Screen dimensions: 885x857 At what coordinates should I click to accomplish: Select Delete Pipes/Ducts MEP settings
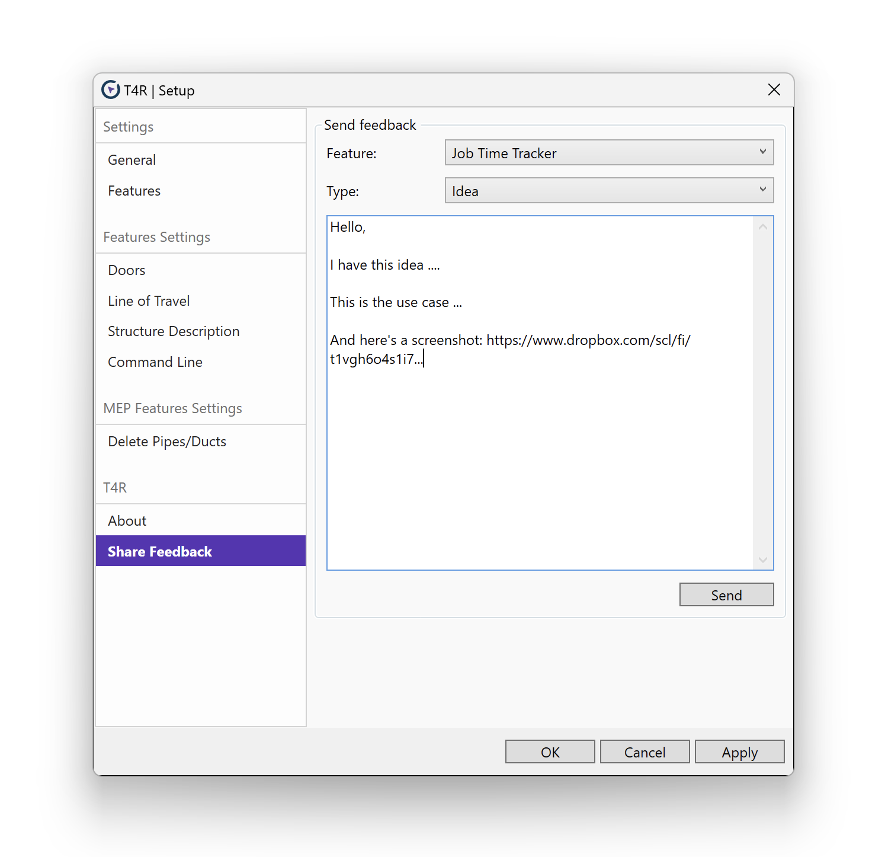pyautogui.click(x=167, y=442)
